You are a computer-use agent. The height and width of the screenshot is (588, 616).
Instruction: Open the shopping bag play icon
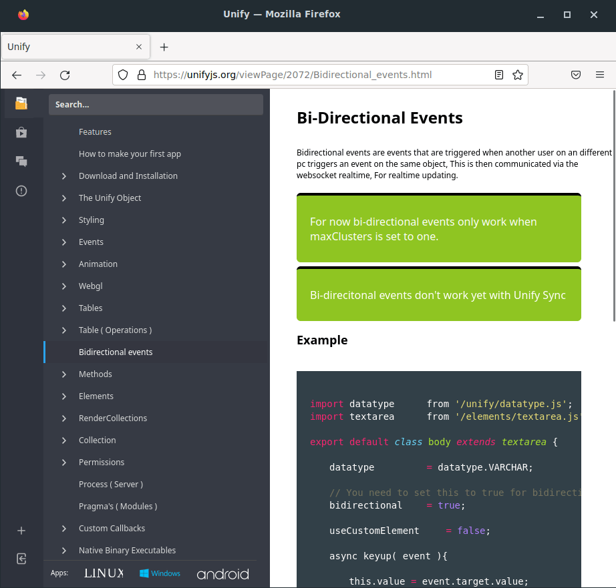pyautogui.click(x=21, y=133)
